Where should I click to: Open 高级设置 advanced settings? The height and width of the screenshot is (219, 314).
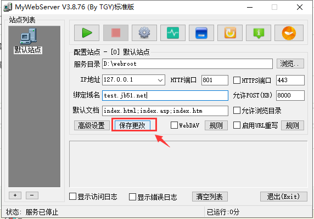[x=92, y=125]
